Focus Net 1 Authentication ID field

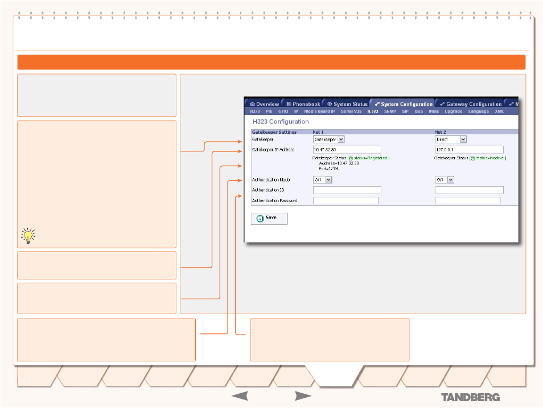coord(347,190)
